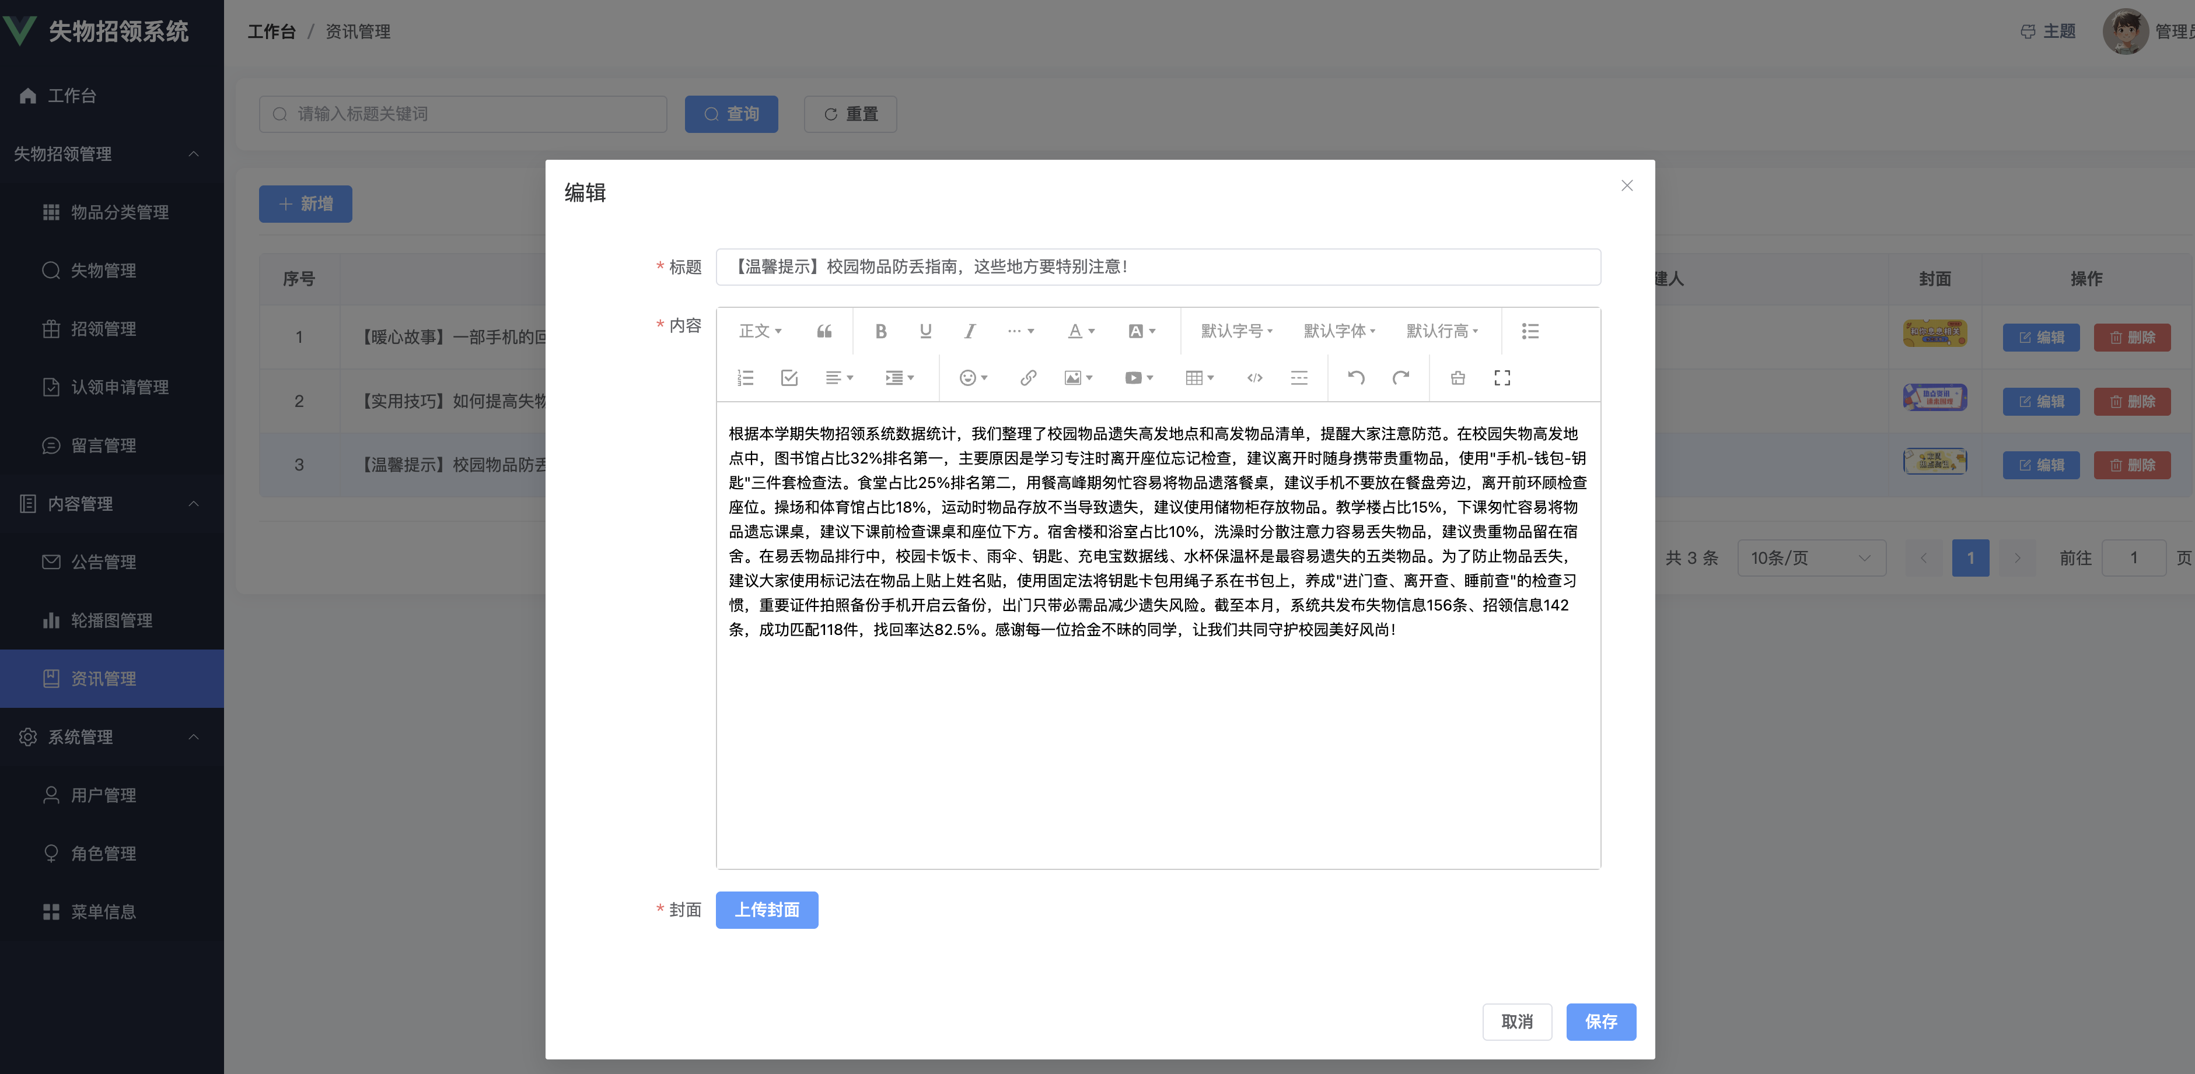Click the 保存 button
This screenshot has width=2195, height=1074.
tap(1600, 1021)
